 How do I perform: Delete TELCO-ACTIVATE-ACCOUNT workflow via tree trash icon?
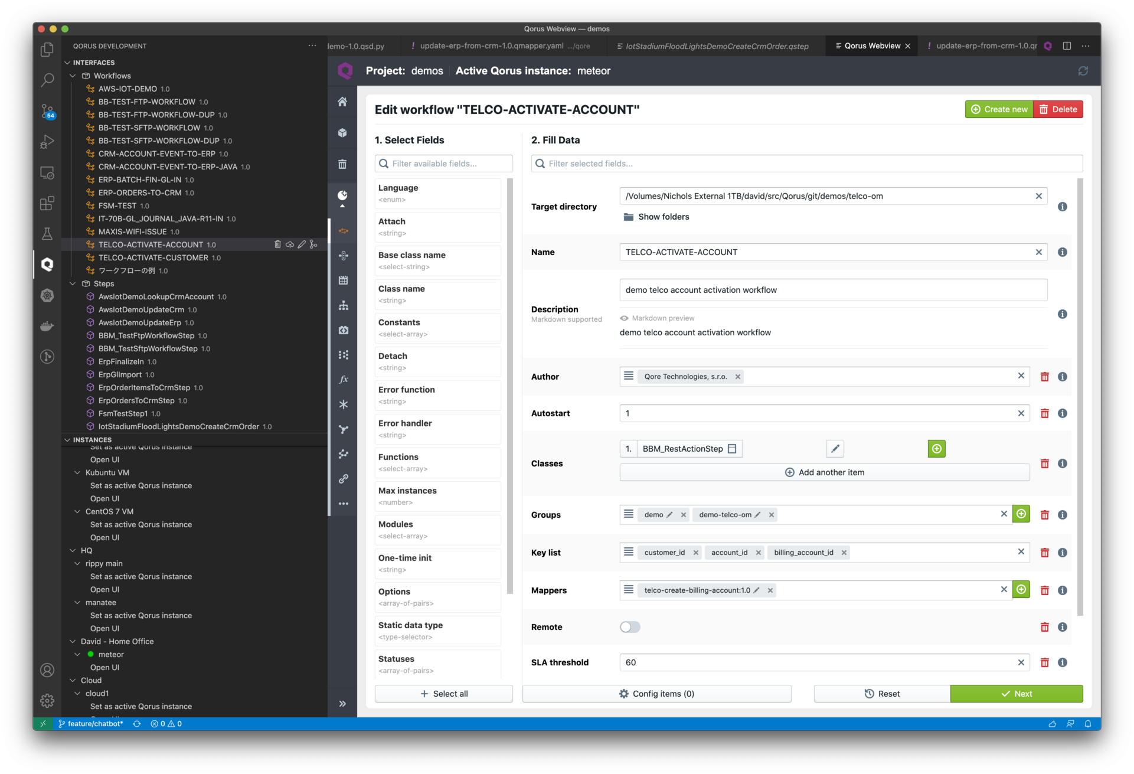tap(277, 244)
